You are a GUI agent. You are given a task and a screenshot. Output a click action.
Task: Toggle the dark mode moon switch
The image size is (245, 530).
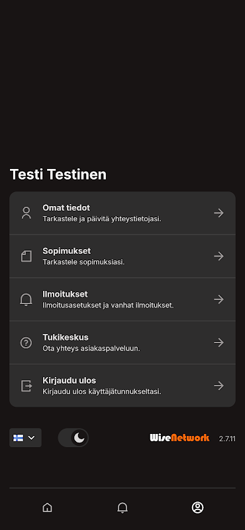click(x=73, y=438)
